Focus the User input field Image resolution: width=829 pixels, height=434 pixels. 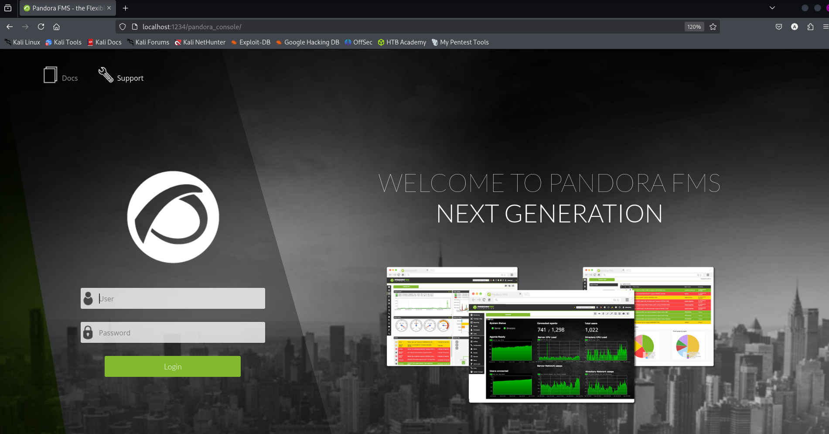coord(173,298)
